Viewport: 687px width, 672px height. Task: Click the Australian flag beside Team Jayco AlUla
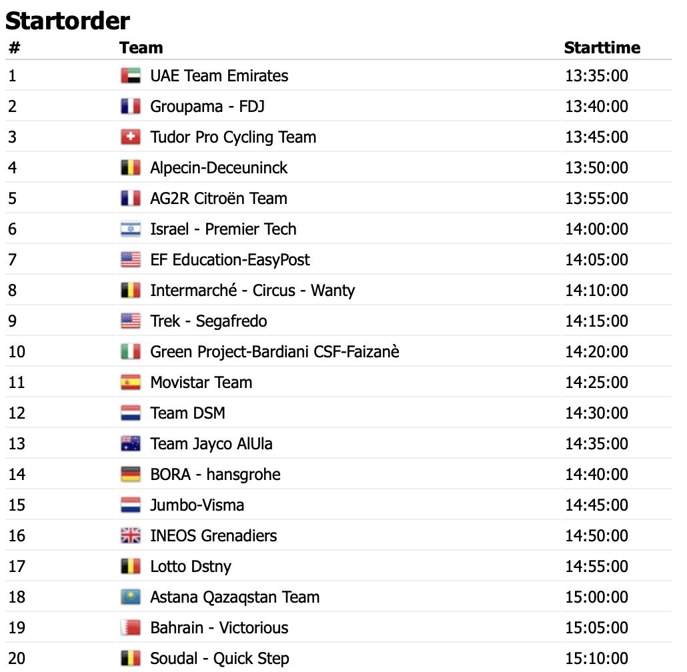[131, 444]
